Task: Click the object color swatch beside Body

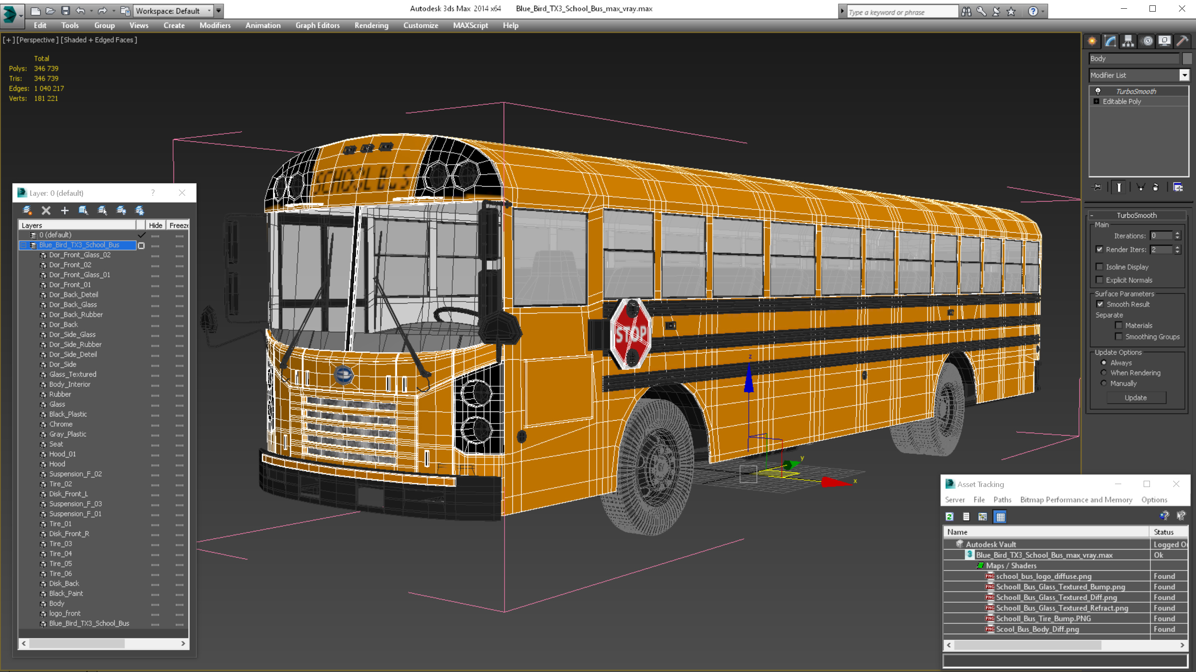Action: click(x=1187, y=58)
